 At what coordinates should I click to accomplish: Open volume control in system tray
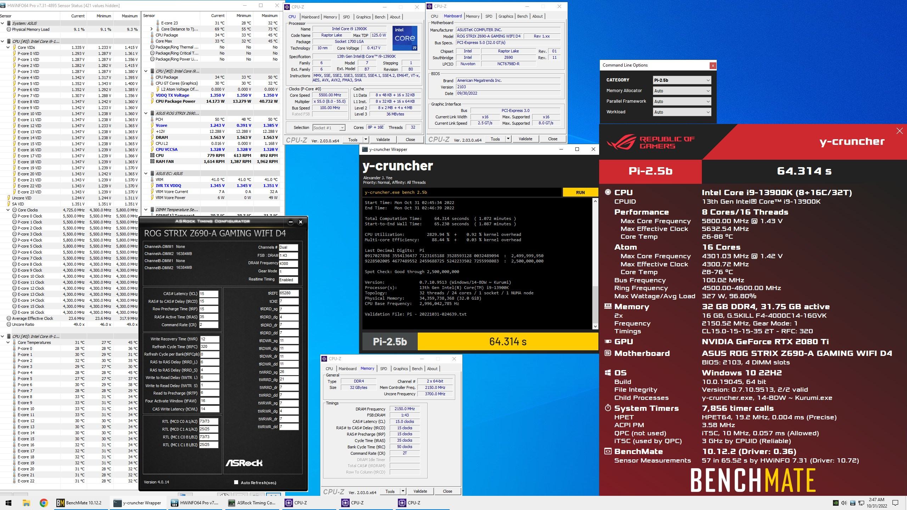coord(844,503)
